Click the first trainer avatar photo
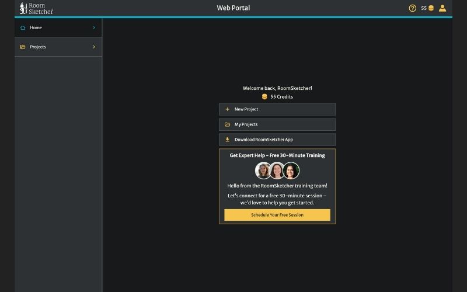 pyautogui.click(x=263, y=171)
